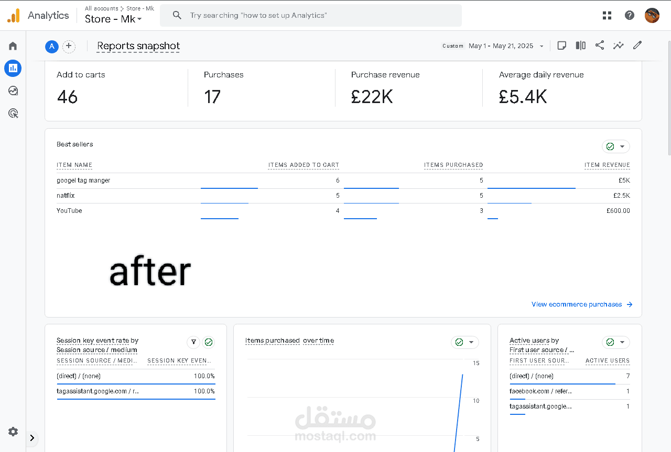The height and width of the screenshot is (452, 671).
Task: Click the ITEM NAME column header
Action: [74, 165]
